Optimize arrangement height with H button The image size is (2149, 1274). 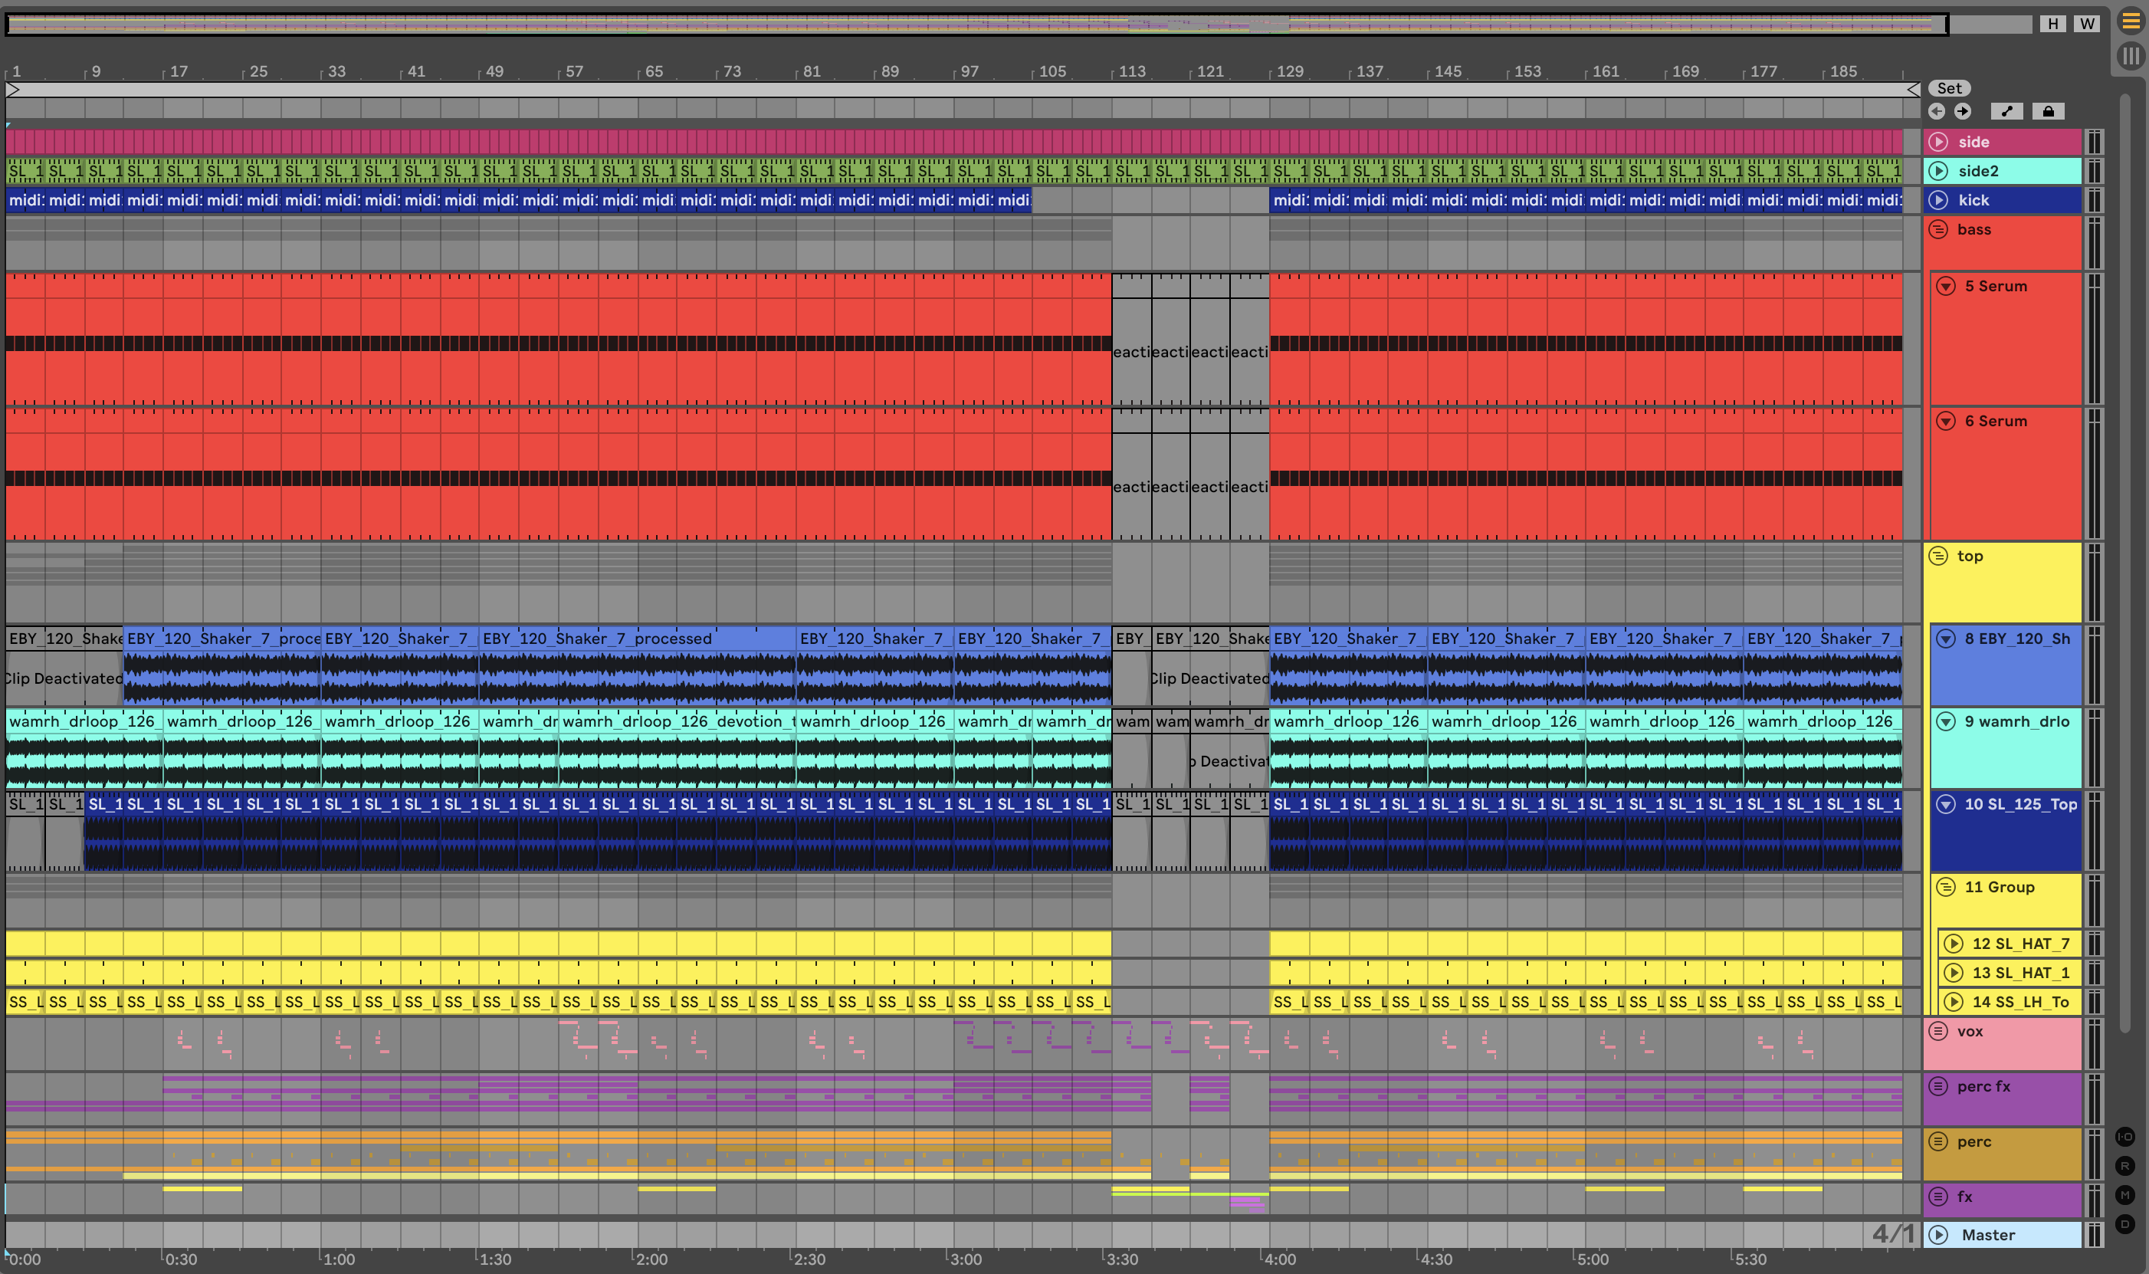point(2053,23)
